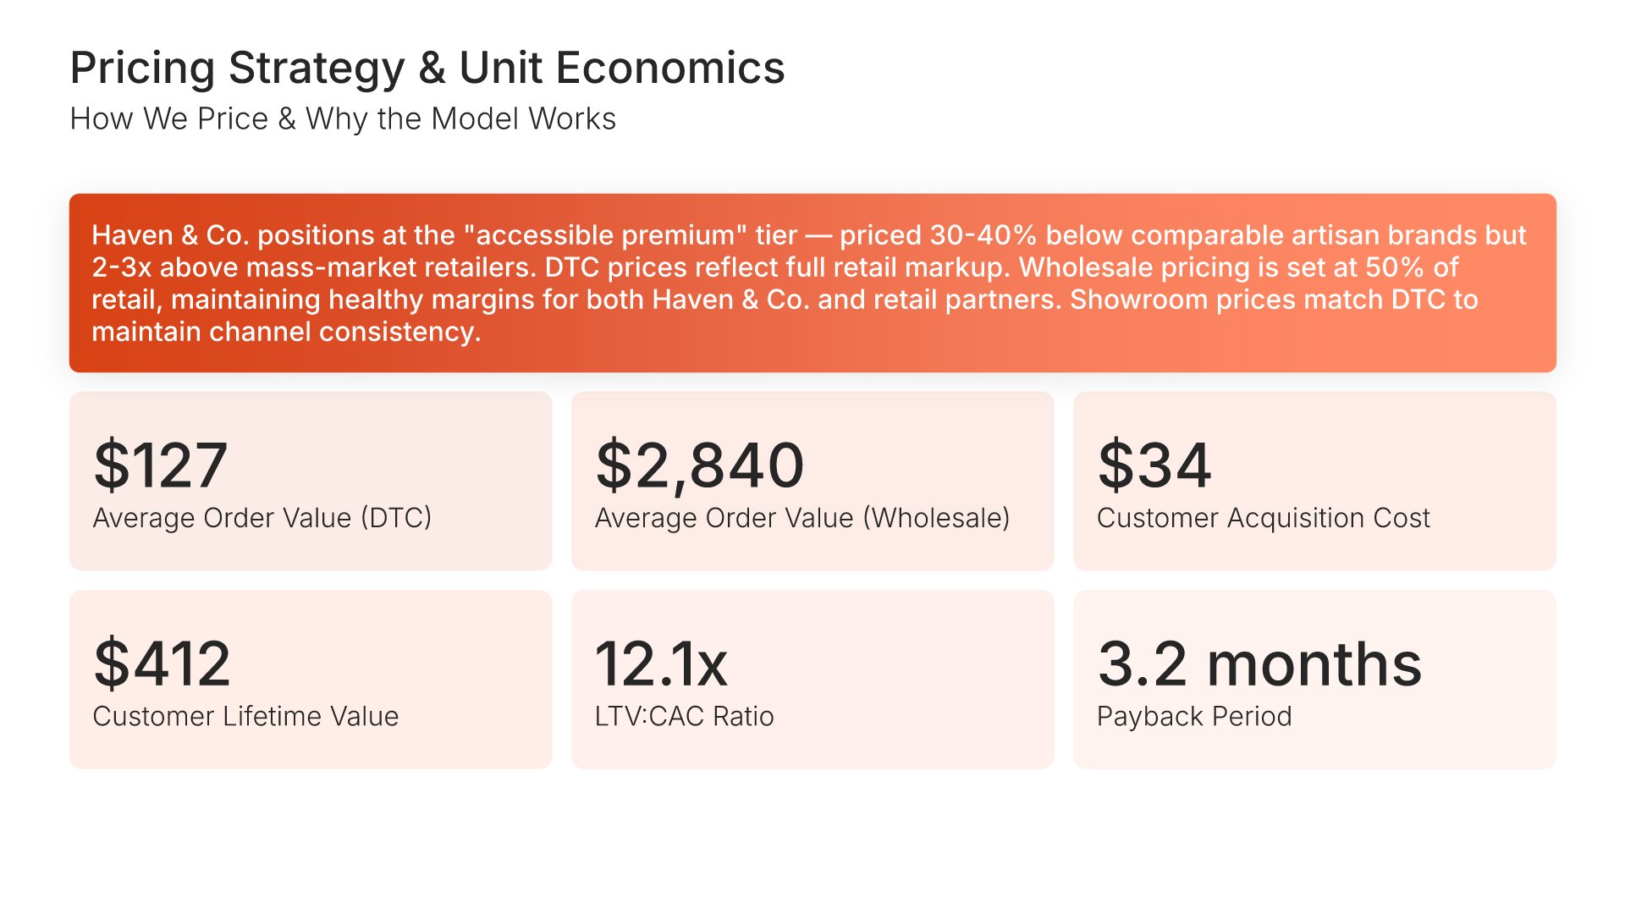Viewport: 1625px width, 914px height.
Task: Click the $34 metric value
Action: pos(1154,465)
